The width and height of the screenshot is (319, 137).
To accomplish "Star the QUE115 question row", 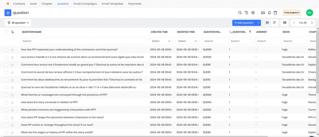I will click(12, 73).
